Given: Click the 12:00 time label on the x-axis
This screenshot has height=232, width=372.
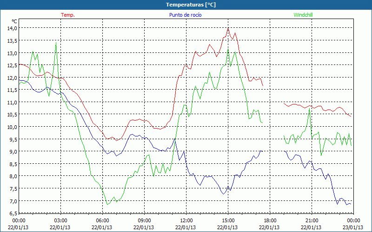Looking at the screenshot, I should pos(186,221).
